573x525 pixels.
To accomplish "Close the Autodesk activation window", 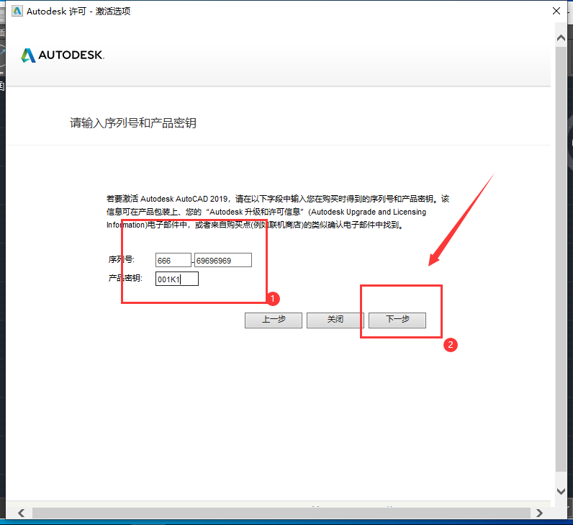I will (x=556, y=11).
